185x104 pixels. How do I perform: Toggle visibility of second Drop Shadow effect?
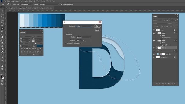[162, 45]
